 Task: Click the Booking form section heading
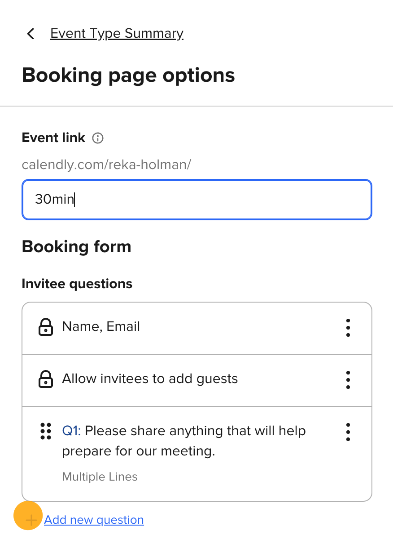(77, 246)
